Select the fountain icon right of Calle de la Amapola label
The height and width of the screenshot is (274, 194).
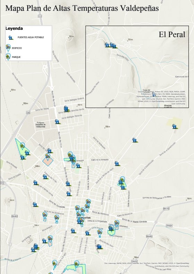point(117,163)
